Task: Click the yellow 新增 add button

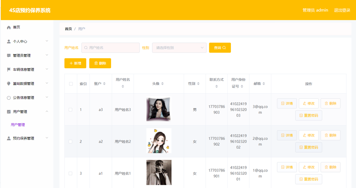Action: [x=75, y=63]
